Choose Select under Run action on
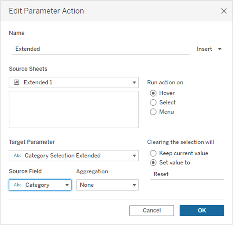233x225 pixels. pos(153,103)
